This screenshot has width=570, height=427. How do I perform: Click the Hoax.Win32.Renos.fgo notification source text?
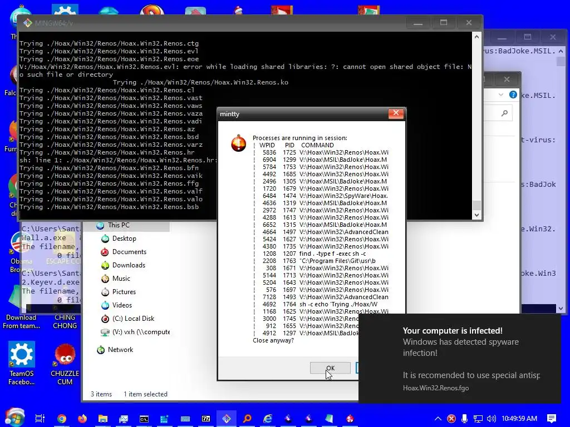coord(435,388)
